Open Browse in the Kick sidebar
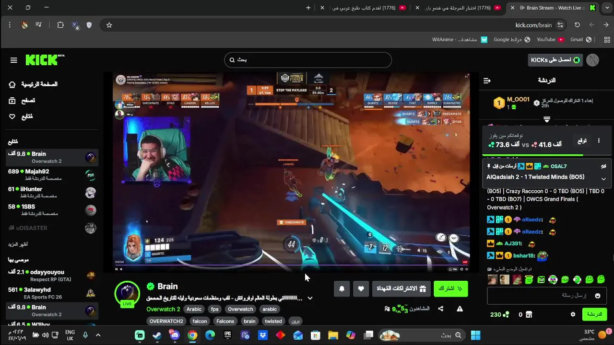The width and height of the screenshot is (614, 345). pos(23,101)
